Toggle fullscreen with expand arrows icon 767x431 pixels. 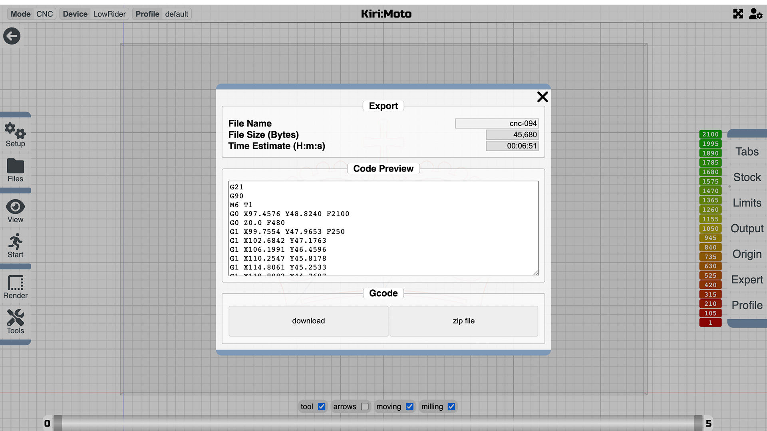point(738,14)
